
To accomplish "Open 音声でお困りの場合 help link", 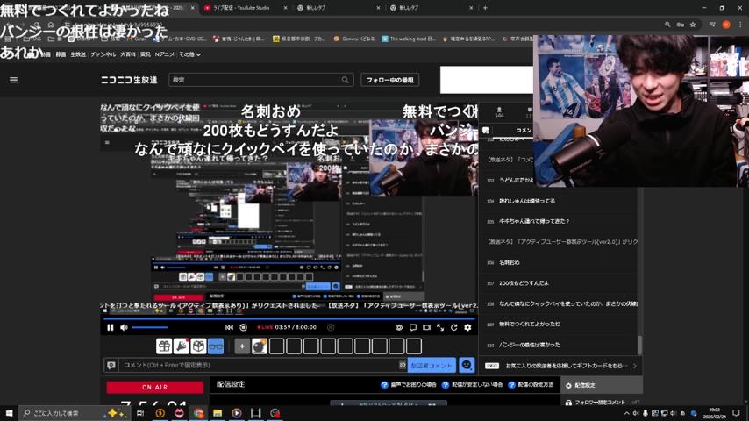I will coord(409,385).
